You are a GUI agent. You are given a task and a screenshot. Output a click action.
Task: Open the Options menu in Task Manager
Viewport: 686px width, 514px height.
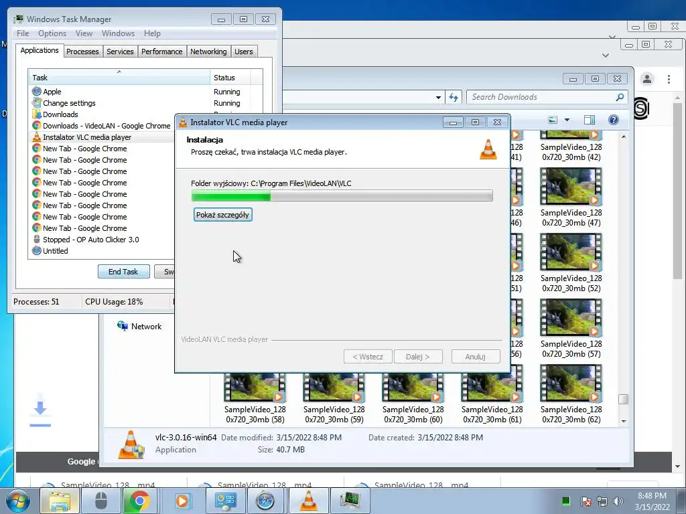coord(52,33)
